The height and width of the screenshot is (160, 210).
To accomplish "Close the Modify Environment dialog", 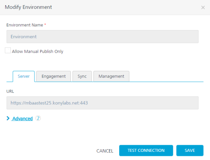I will tap(203, 7).
